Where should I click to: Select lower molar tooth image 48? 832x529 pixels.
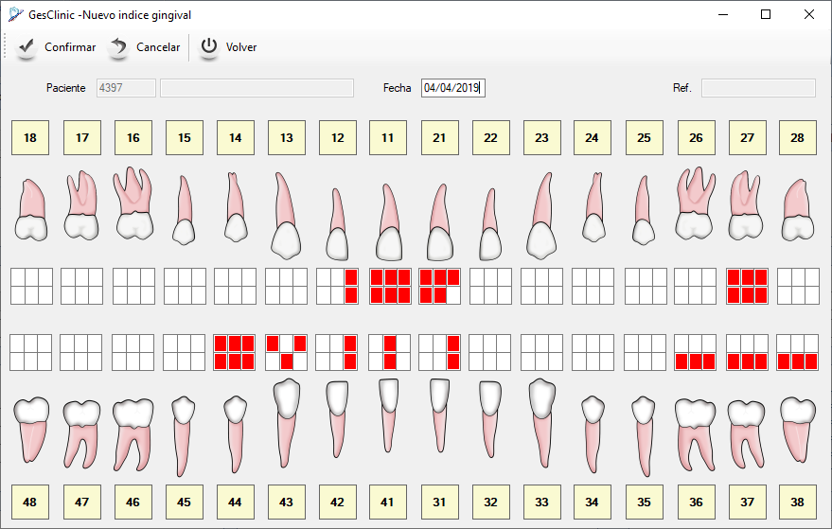click(31, 430)
